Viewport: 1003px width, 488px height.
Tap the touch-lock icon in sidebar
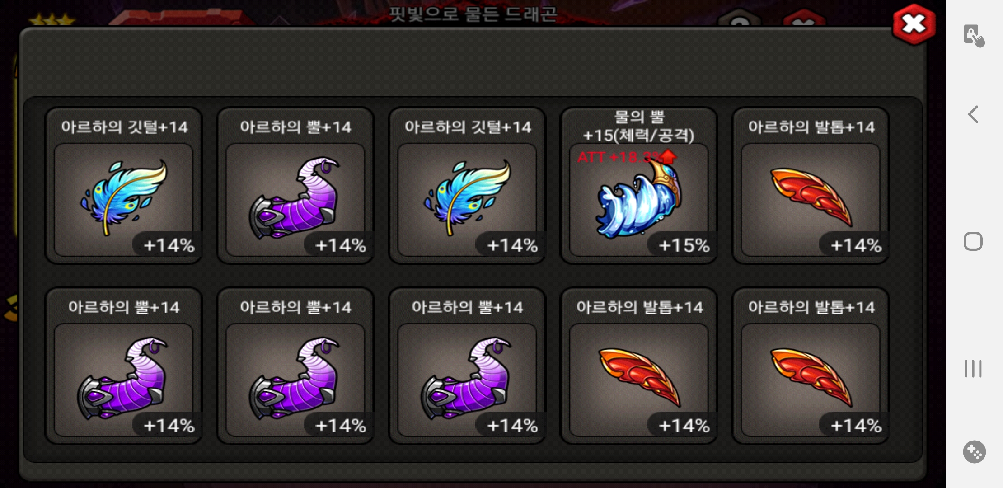click(974, 36)
